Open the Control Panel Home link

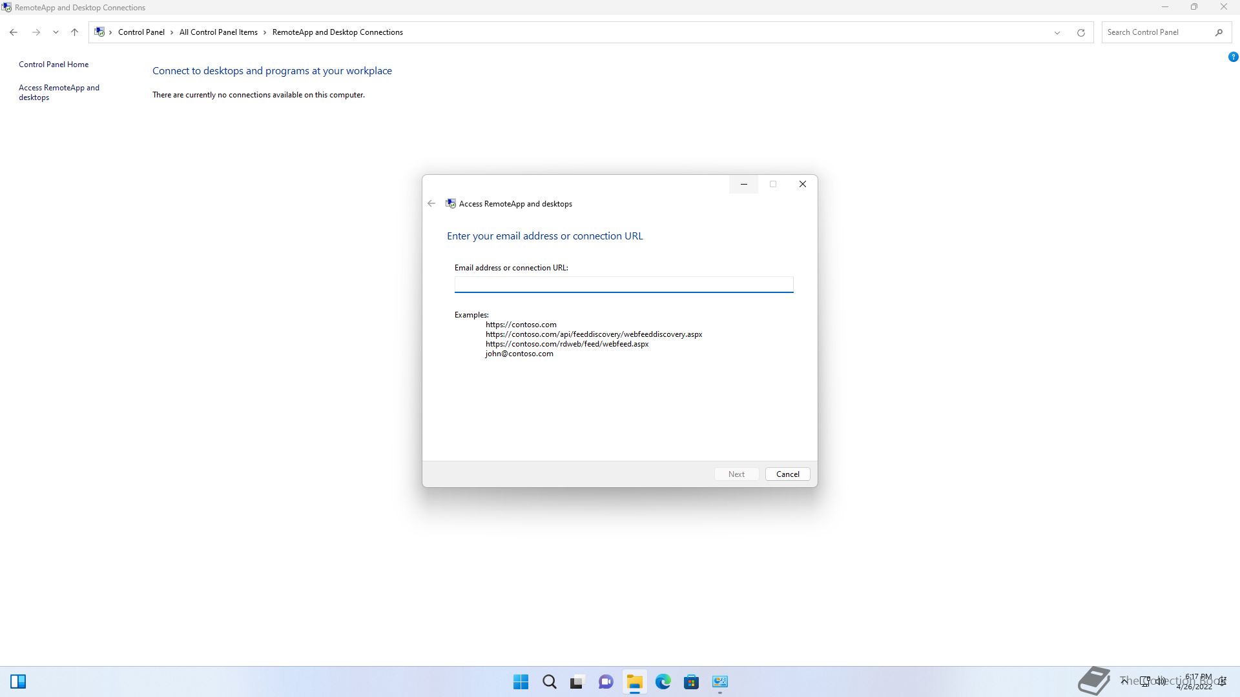click(x=54, y=65)
